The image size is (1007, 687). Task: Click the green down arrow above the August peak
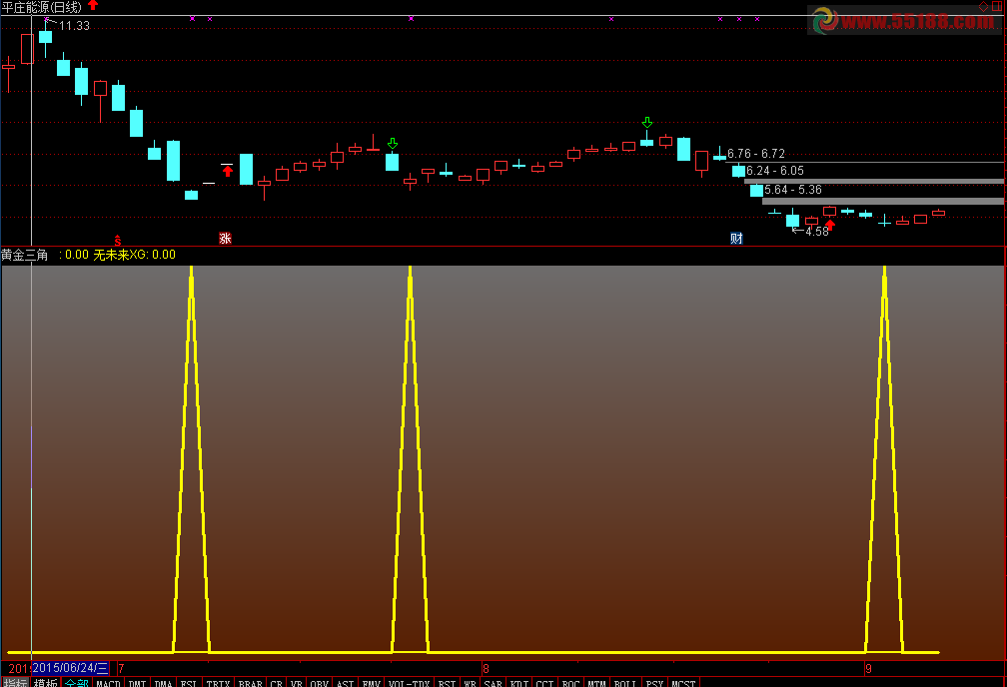click(647, 122)
